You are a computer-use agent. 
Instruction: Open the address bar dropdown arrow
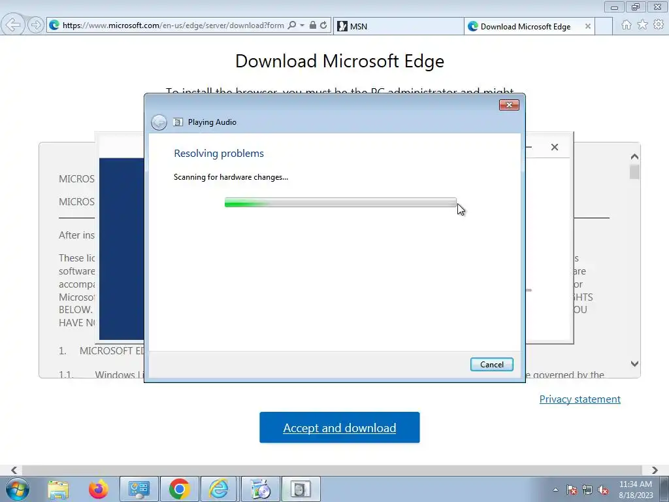(302, 25)
